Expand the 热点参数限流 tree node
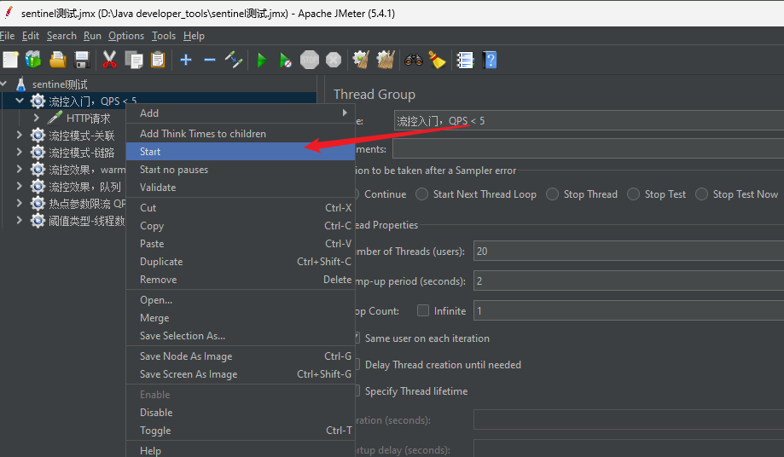 click(19, 203)
